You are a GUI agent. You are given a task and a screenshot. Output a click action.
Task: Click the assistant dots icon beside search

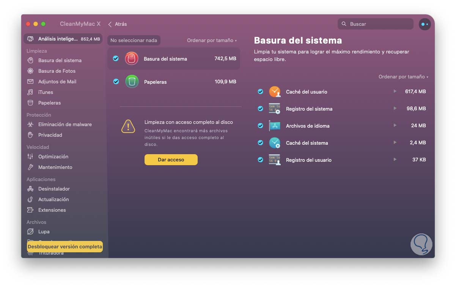pyautogui.click(x=425, y=24)
